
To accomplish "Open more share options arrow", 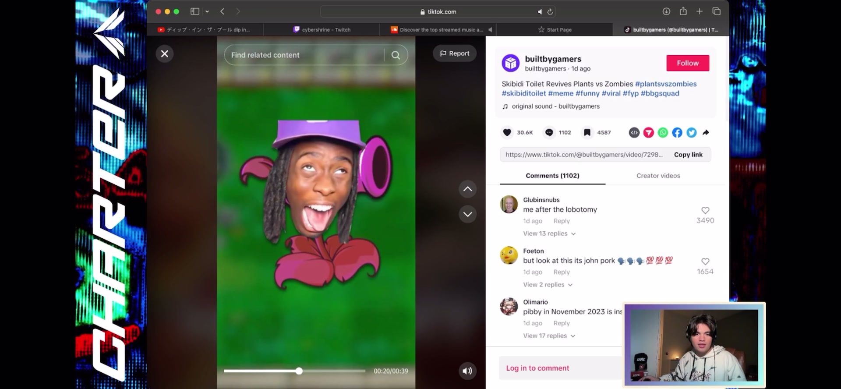I will pos(706,132).
